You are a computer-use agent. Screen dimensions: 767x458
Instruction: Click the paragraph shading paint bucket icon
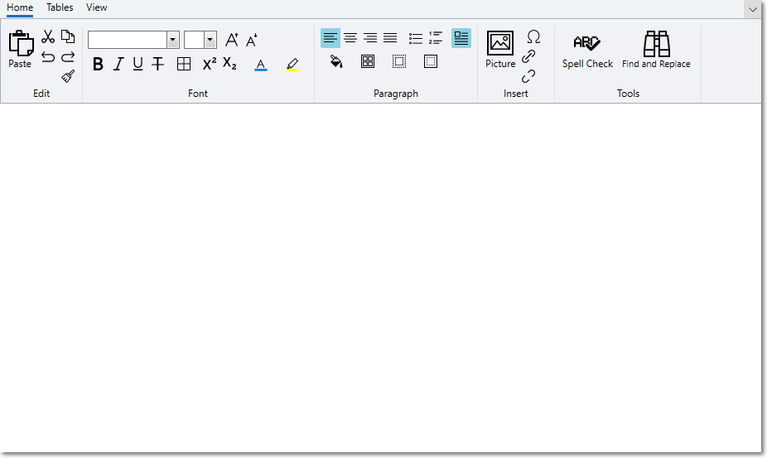point(336,61)
